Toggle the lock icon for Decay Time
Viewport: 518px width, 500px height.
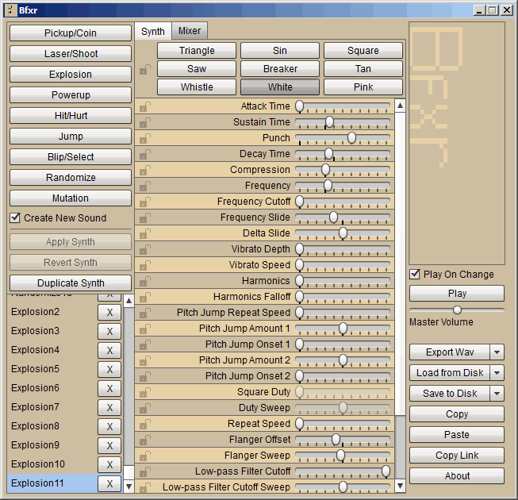click(144, 154)
